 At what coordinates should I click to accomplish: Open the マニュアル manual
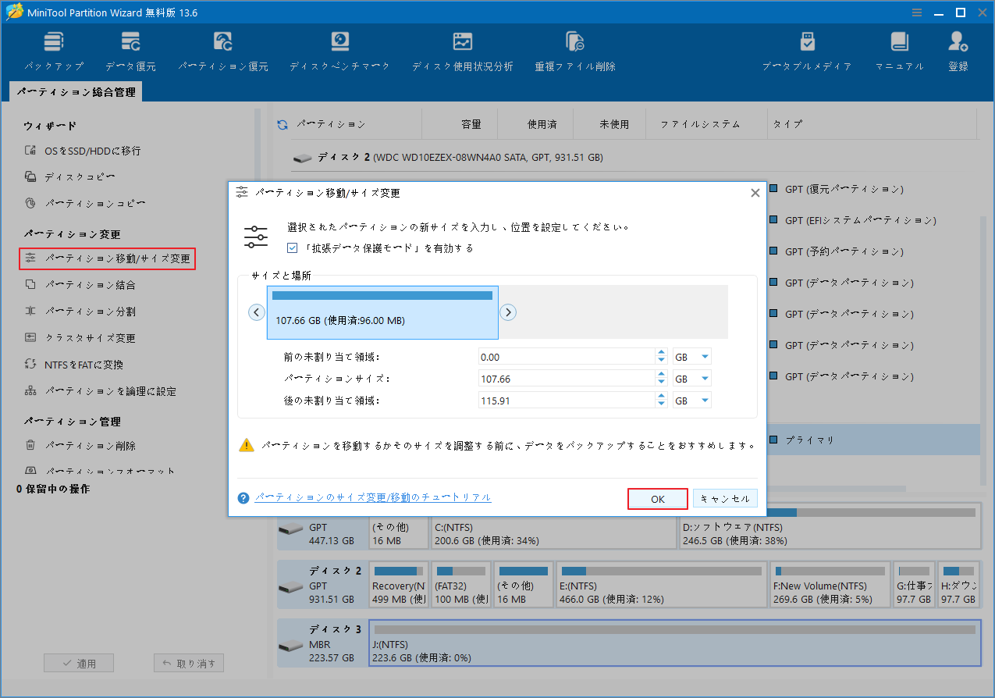click(899, 53)
